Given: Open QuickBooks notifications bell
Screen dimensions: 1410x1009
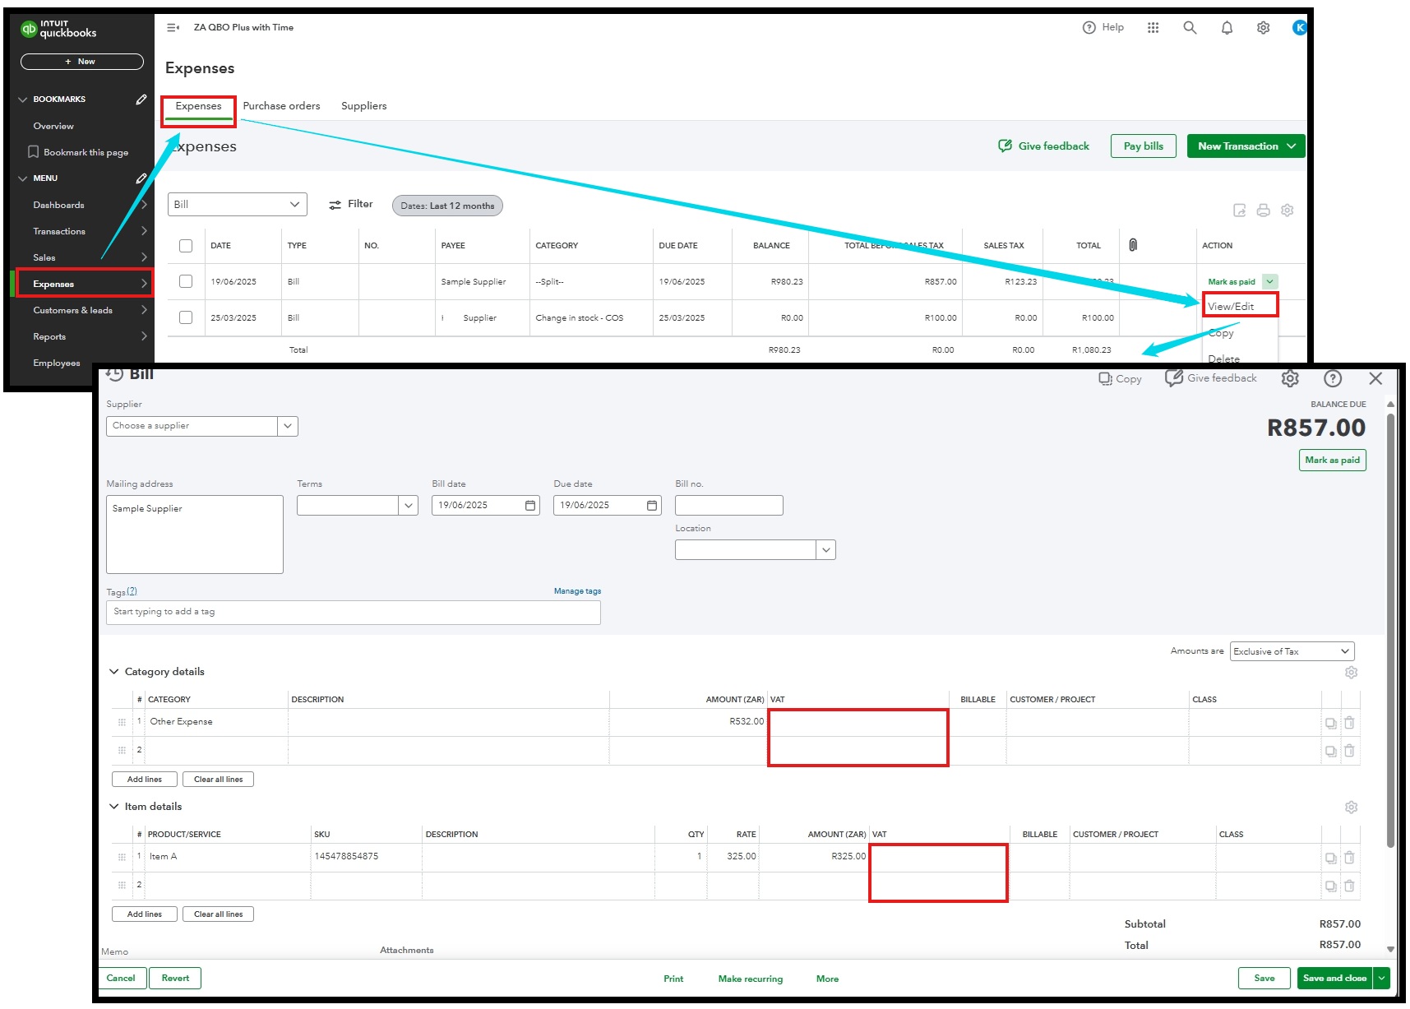Looking at the screenshot, I should (x=1227, y=27).
